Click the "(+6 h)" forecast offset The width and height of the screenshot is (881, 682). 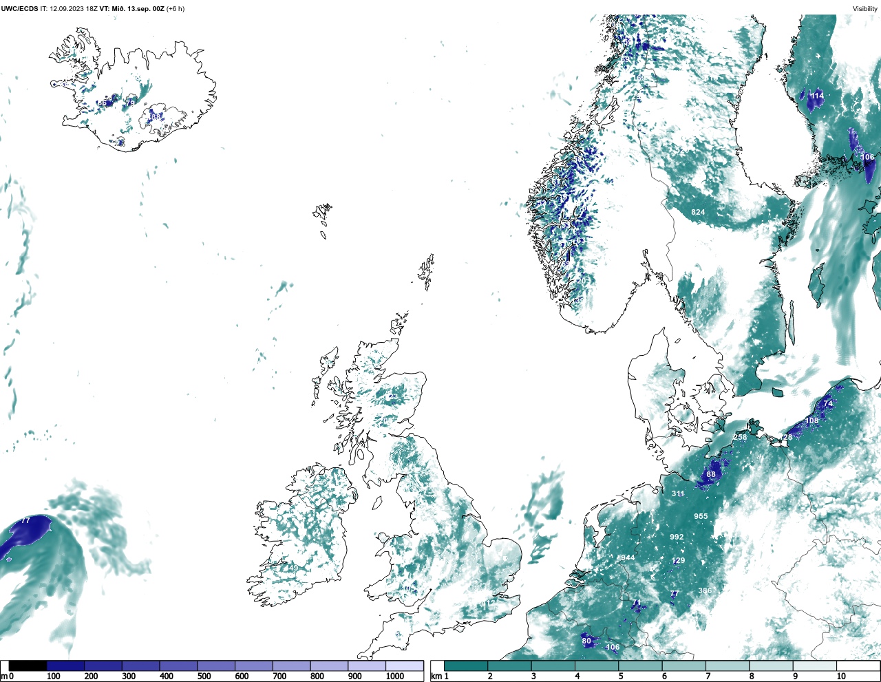(x=175, y=9)
